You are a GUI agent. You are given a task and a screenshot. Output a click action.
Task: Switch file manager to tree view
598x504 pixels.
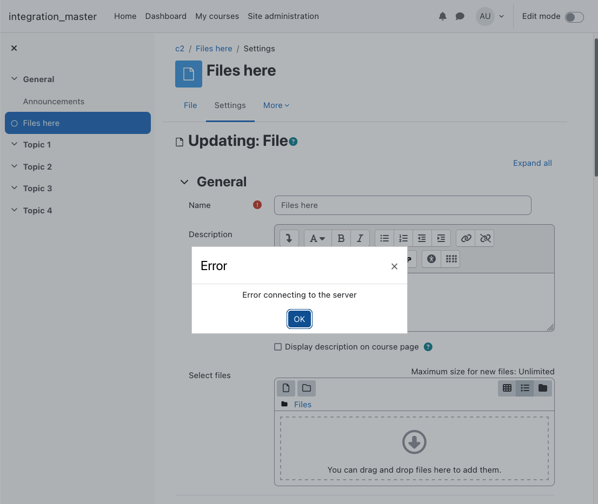pos(543,388)
